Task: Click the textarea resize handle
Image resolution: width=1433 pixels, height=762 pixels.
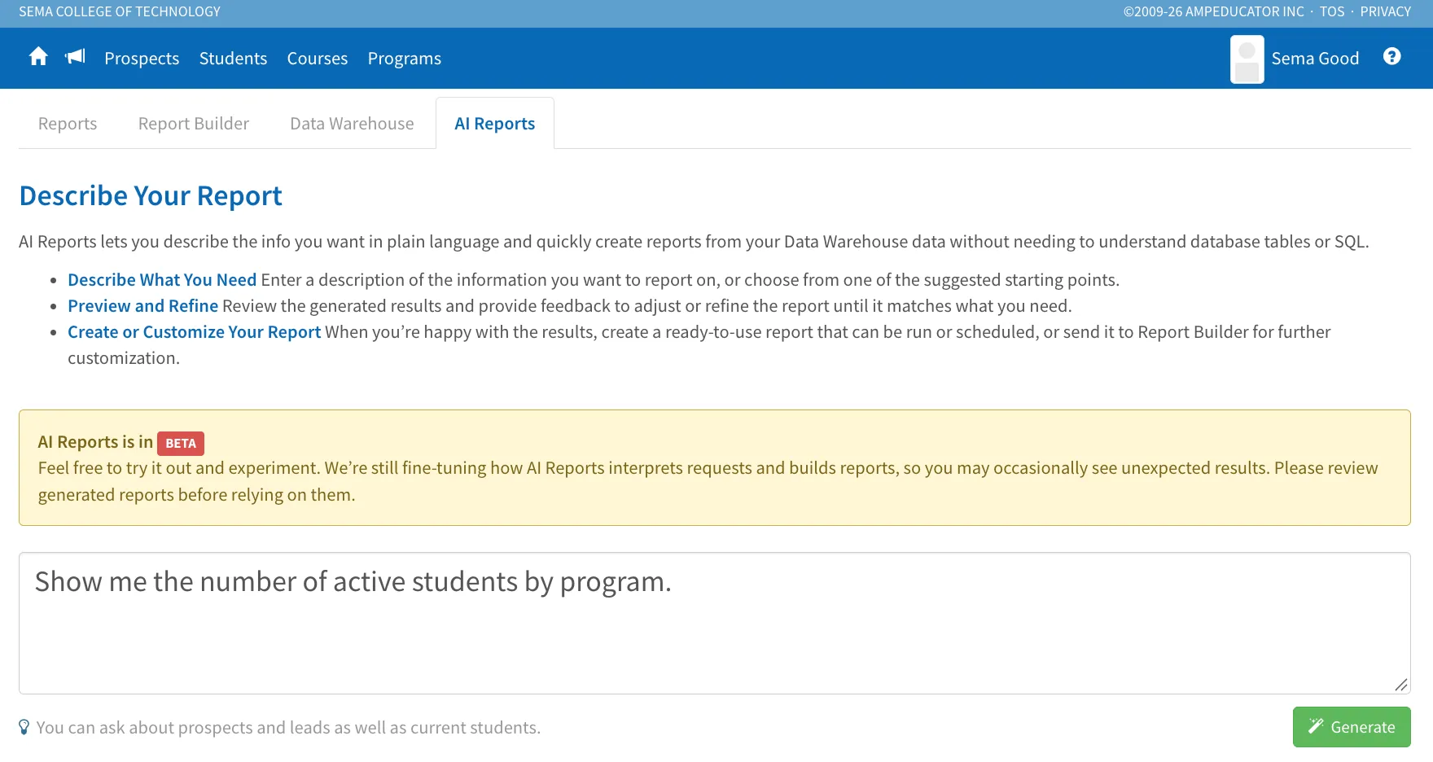Action: (x=1401, y=685)
